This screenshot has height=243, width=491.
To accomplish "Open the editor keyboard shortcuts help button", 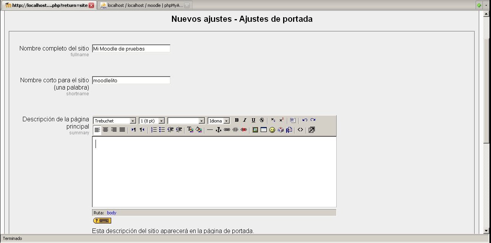I will tap(102, 221).
